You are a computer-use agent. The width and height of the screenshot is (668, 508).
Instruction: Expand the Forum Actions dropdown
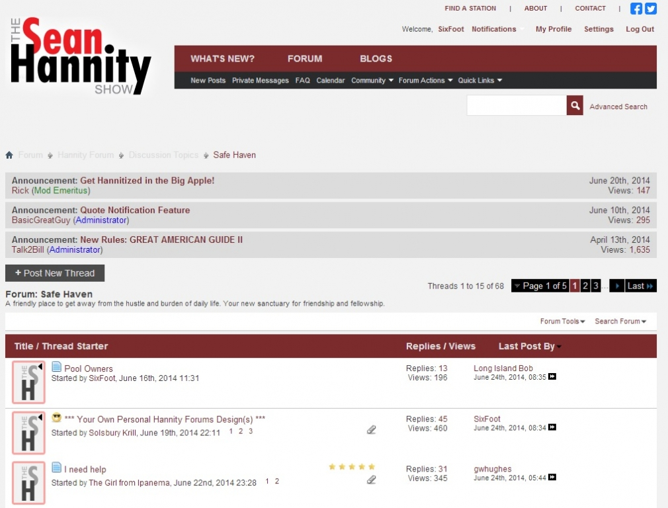(425, 80)
